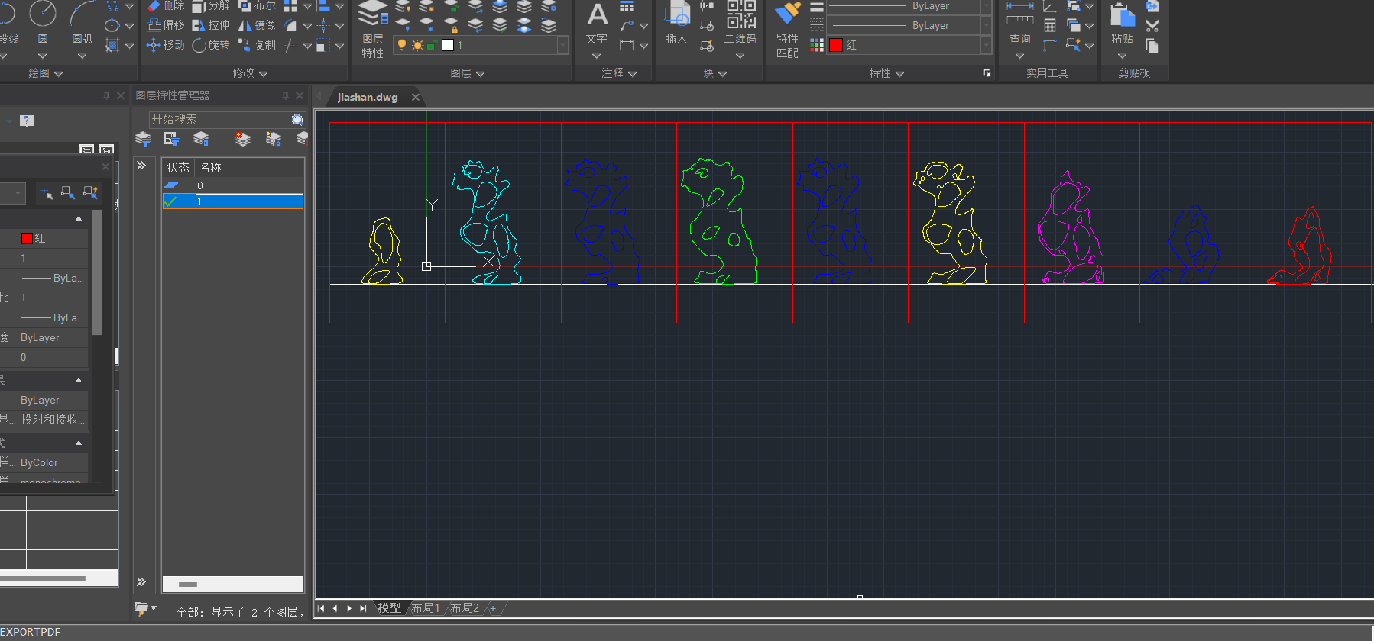
Task: Click the white layer color swatch in layer dropdown
Action: pos(448,45)
